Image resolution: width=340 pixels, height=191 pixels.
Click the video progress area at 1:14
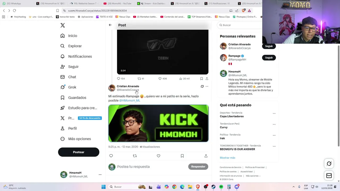pyautogui.click(x=123, y=71)
